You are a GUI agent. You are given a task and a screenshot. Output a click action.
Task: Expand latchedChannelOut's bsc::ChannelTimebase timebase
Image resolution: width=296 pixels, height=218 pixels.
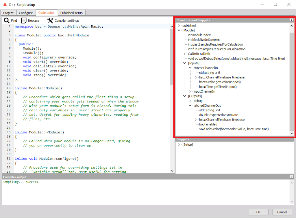coord(196,120)
